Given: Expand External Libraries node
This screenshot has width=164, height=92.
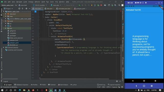Looking at the screenshot, I should [x=4, y=48].
